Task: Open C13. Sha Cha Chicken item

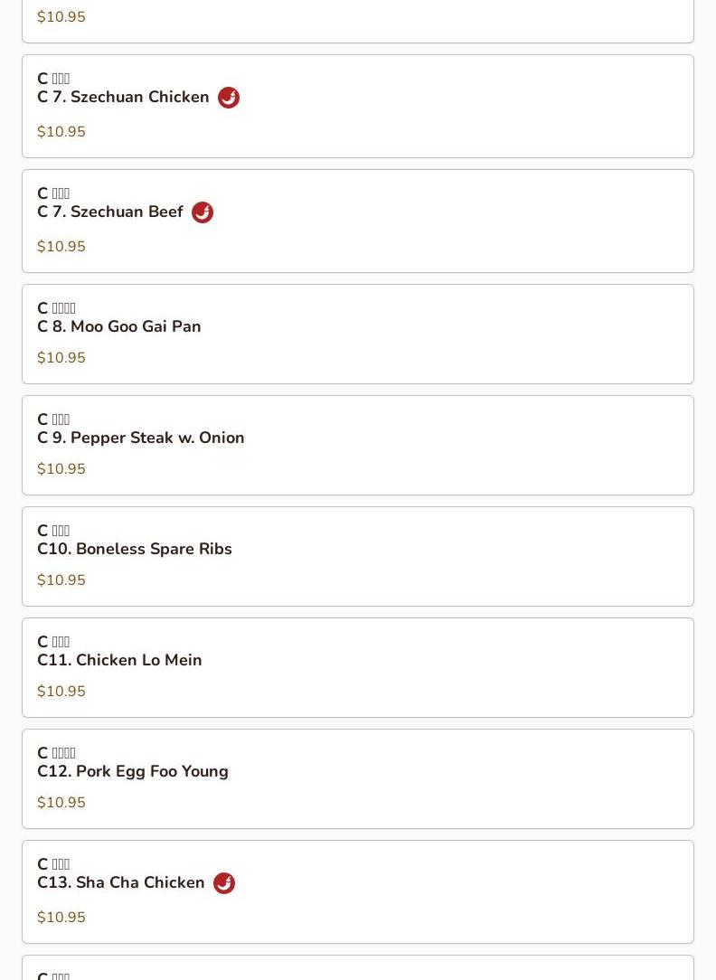Action: point(121,882)
